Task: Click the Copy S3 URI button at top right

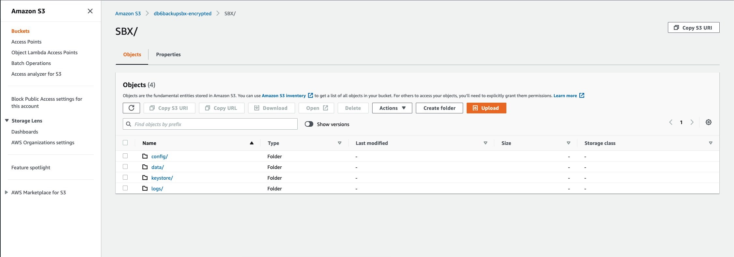Action: (x=693, y=28)
